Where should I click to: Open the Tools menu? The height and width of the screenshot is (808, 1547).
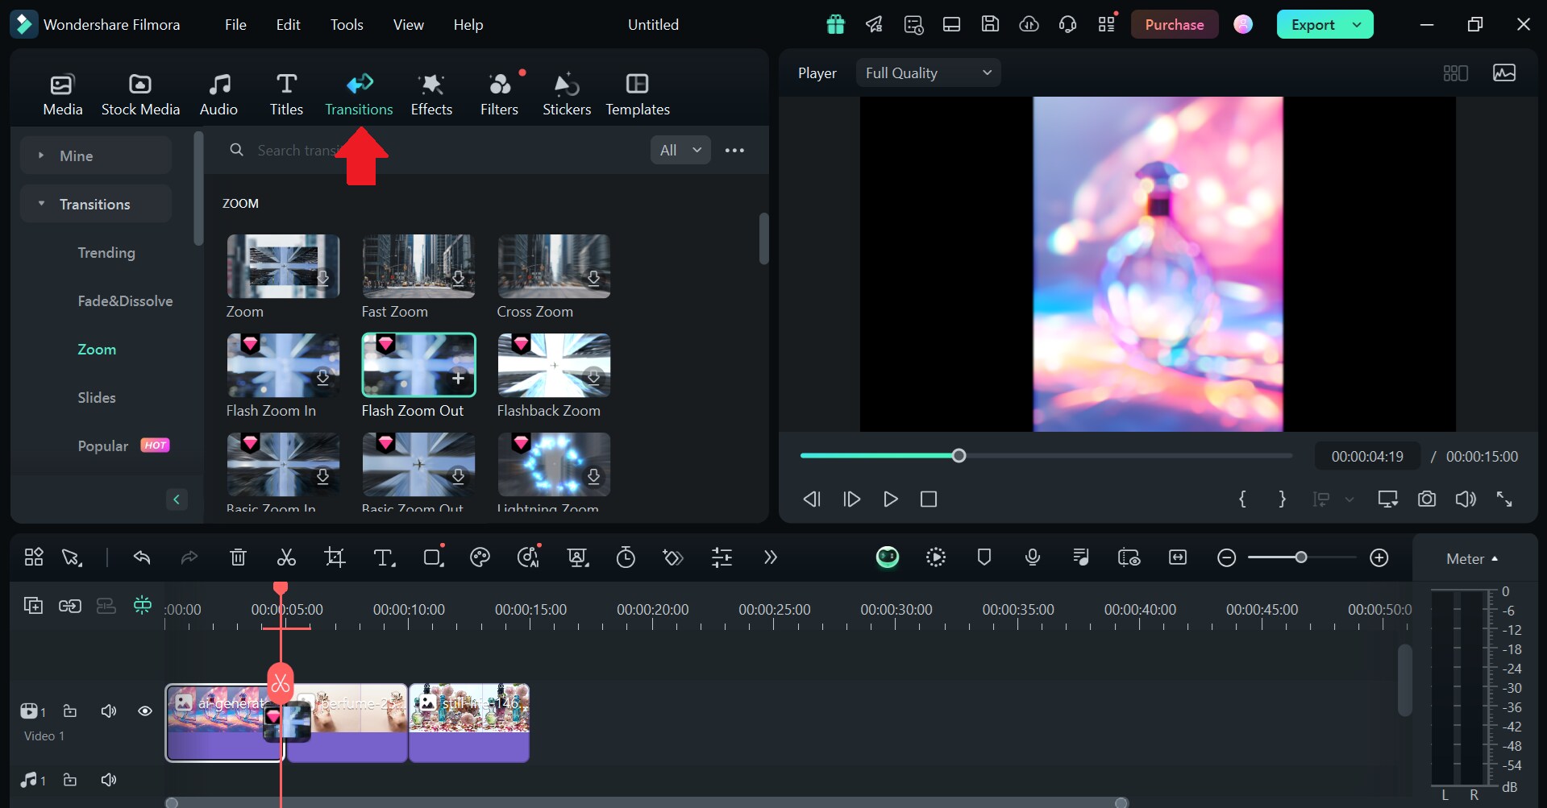coord(347,25)
